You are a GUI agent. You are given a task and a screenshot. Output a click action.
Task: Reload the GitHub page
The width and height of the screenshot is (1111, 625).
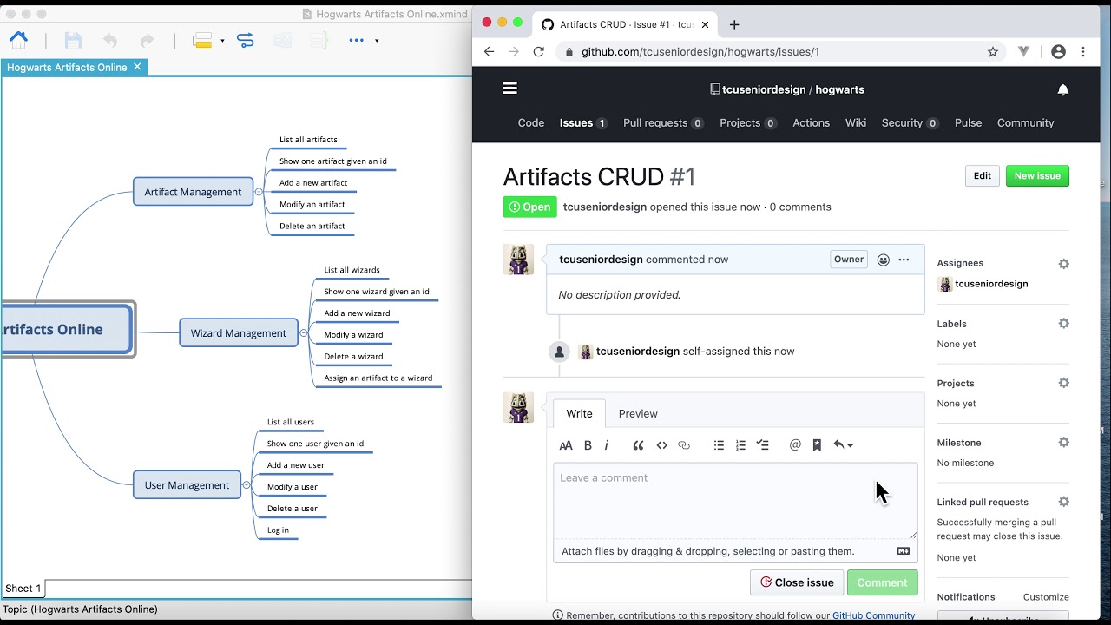click(x=539, y=52)
